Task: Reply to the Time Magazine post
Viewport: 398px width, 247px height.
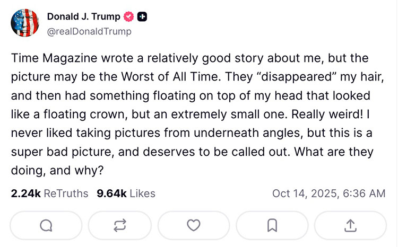Action: [46, 225]
